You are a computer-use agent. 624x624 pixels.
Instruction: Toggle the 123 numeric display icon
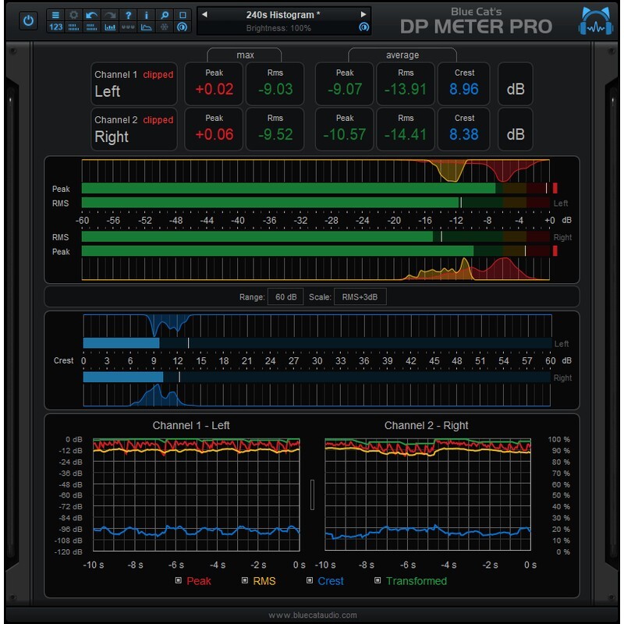click(55, 26)
